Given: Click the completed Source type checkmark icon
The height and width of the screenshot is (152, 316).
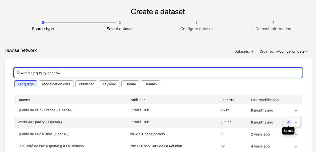Looking at the screenshot, I should point(43,22).
